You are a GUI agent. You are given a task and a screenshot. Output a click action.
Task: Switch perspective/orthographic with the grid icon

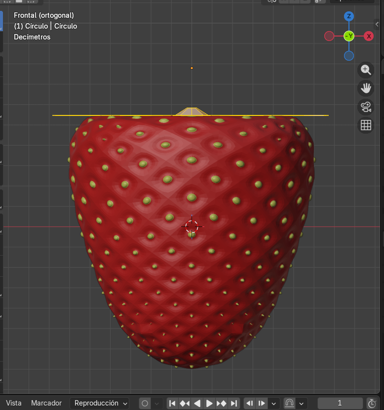(366, 125)
